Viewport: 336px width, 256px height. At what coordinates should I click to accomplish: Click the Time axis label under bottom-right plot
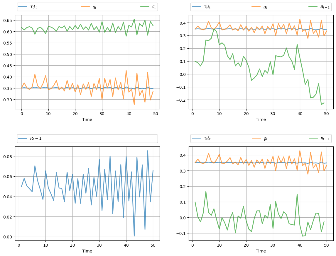click(x=261, y=251)
